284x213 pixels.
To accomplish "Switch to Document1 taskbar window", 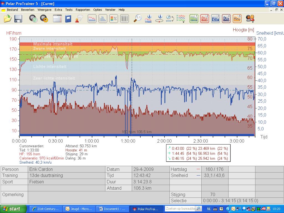I will coord(112,209).
